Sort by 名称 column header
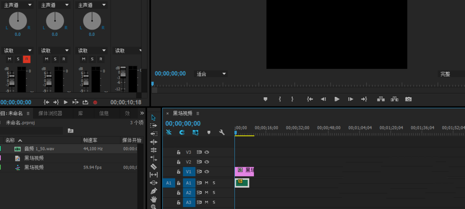The height and width of the screenshot is (209, 465). [x=10, y=140]
